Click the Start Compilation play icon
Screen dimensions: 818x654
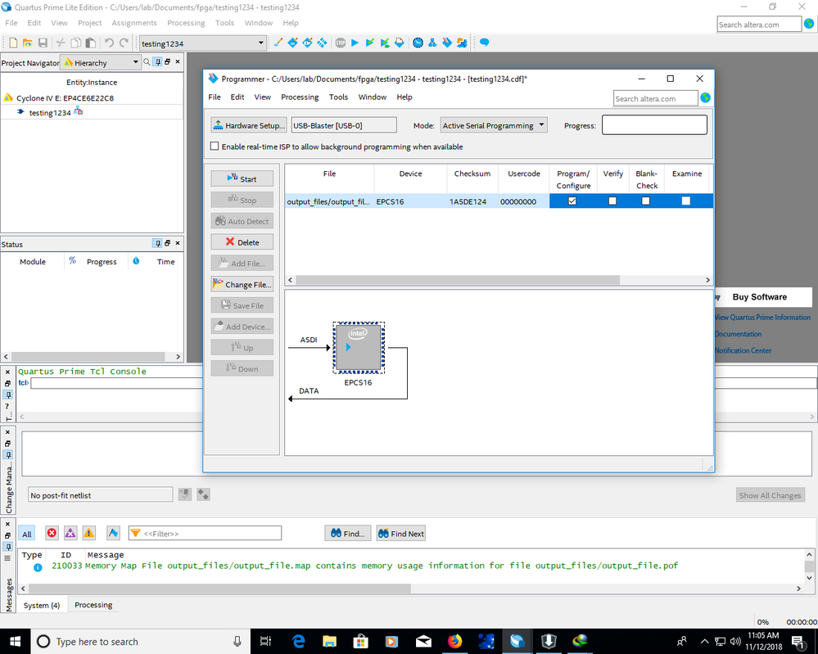coord(355,43)
